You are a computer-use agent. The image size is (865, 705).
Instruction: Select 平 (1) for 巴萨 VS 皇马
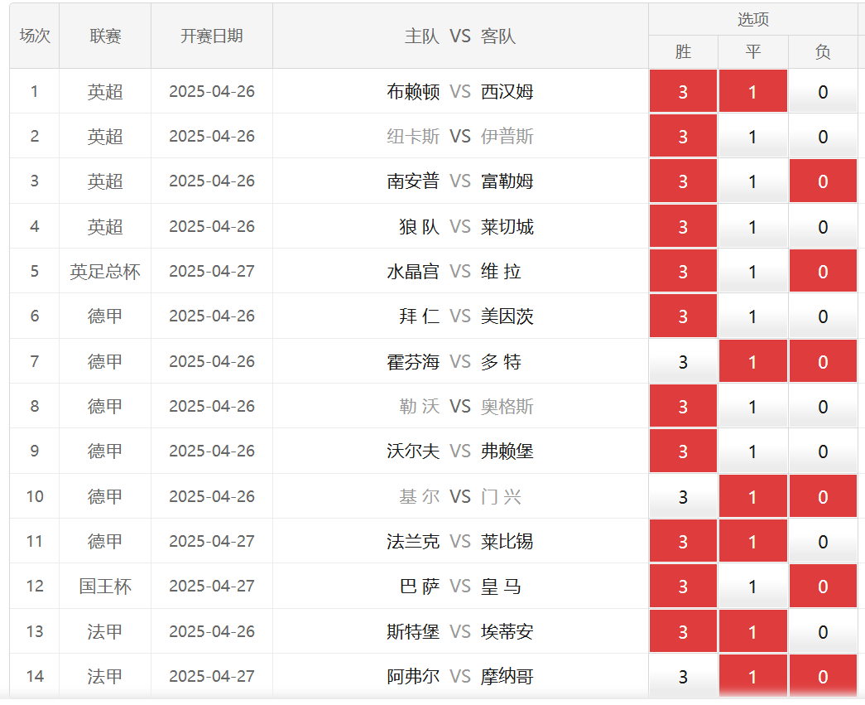tap(753, 587)
